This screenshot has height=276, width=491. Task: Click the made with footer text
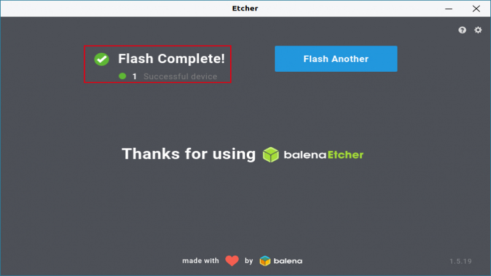[x=201, y=261]
